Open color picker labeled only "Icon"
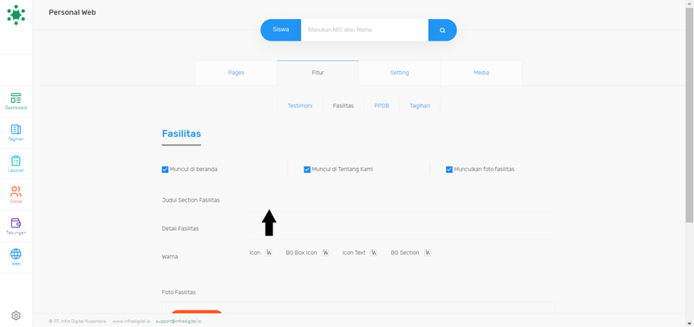694x327 pixels. [x=269, y=253]
